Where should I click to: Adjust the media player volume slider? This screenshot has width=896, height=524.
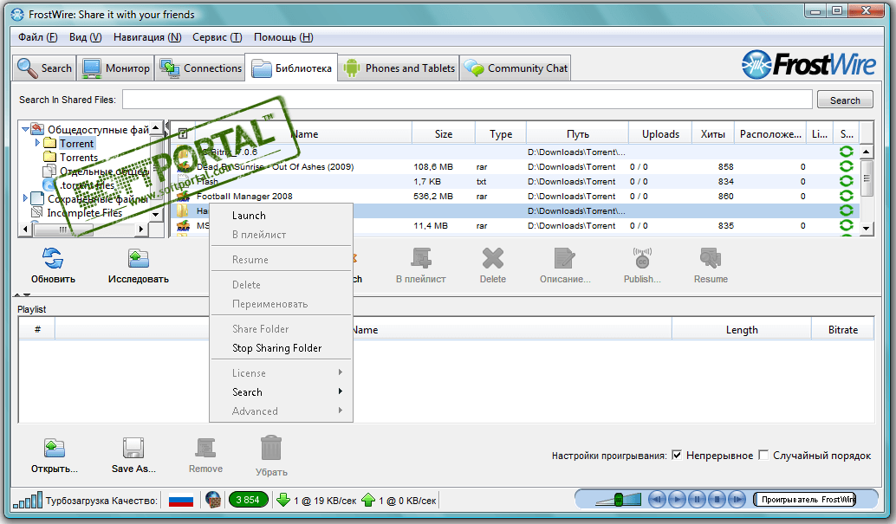(x=619, y=500)
